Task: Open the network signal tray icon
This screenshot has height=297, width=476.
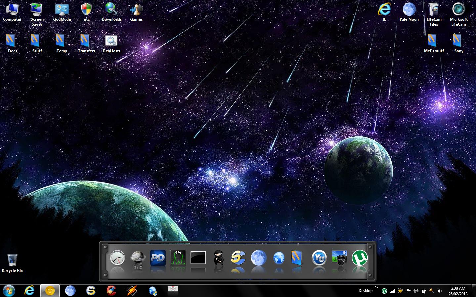Action: (392, 291)
